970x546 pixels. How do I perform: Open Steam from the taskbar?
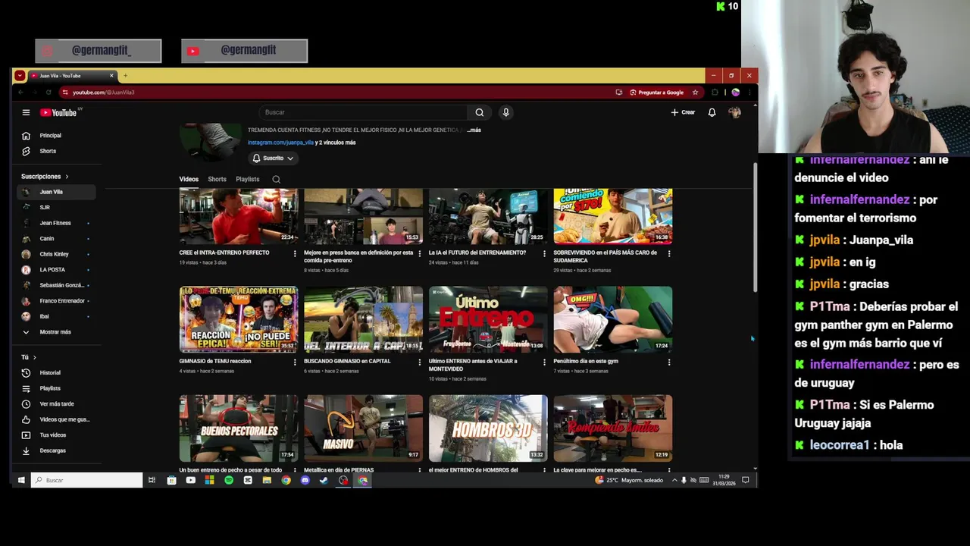click(x=324, y=480)
